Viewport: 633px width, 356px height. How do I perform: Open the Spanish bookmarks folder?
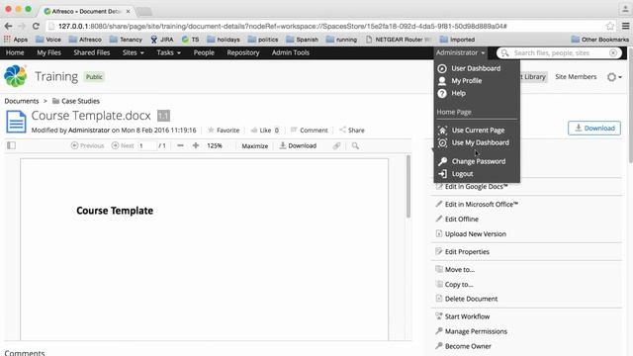pyautogui.click(x=303, y=40)
